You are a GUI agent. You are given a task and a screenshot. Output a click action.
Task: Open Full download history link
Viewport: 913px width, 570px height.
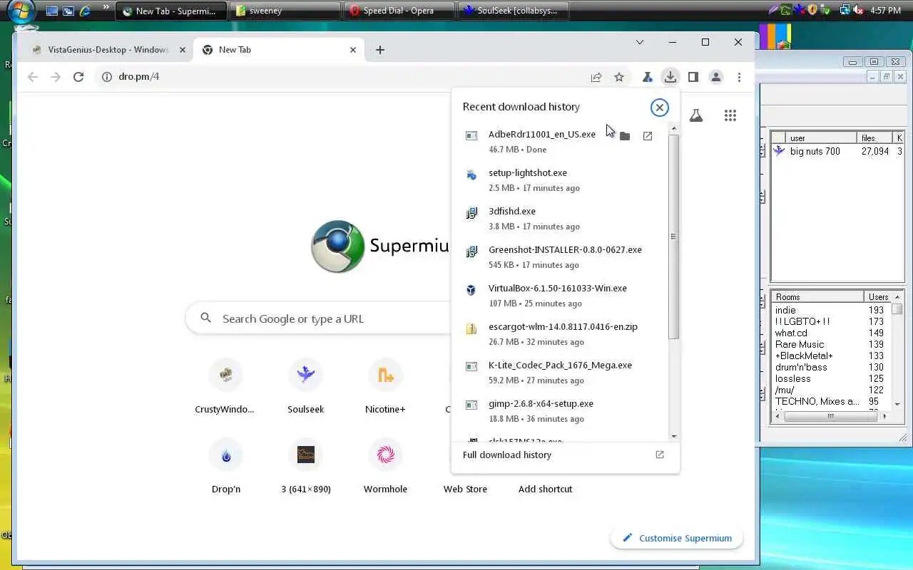coord(507,455)
